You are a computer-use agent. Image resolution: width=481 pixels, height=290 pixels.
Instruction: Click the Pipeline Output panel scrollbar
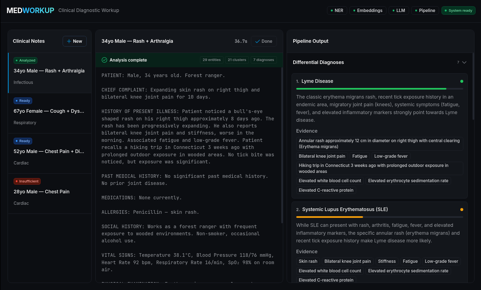[x=473, y=86]
